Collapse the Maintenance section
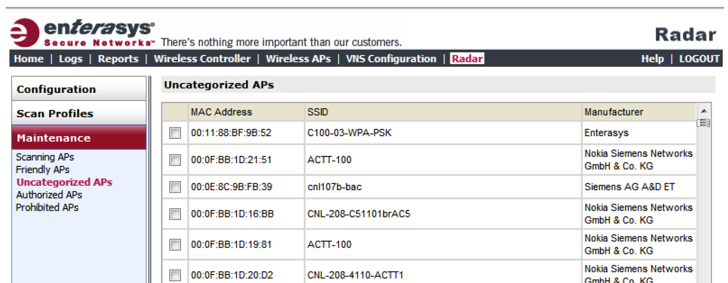 click(79, 138)
